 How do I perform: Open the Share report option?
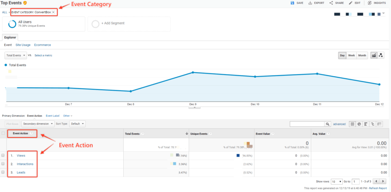coord(337,3)
